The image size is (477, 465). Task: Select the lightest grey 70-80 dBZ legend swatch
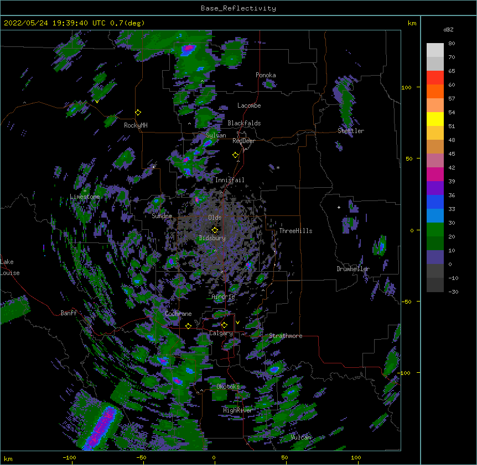[x=435, y=50]
